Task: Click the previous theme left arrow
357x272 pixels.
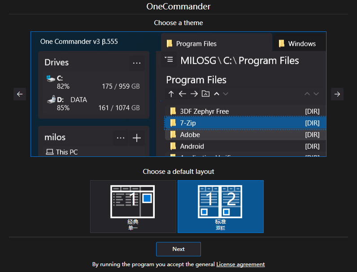Action: coord(19,94)
